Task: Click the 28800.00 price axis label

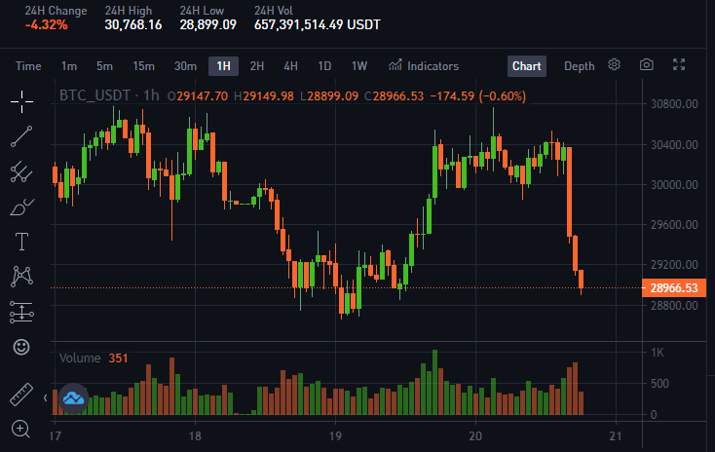Action: [674, 305]
